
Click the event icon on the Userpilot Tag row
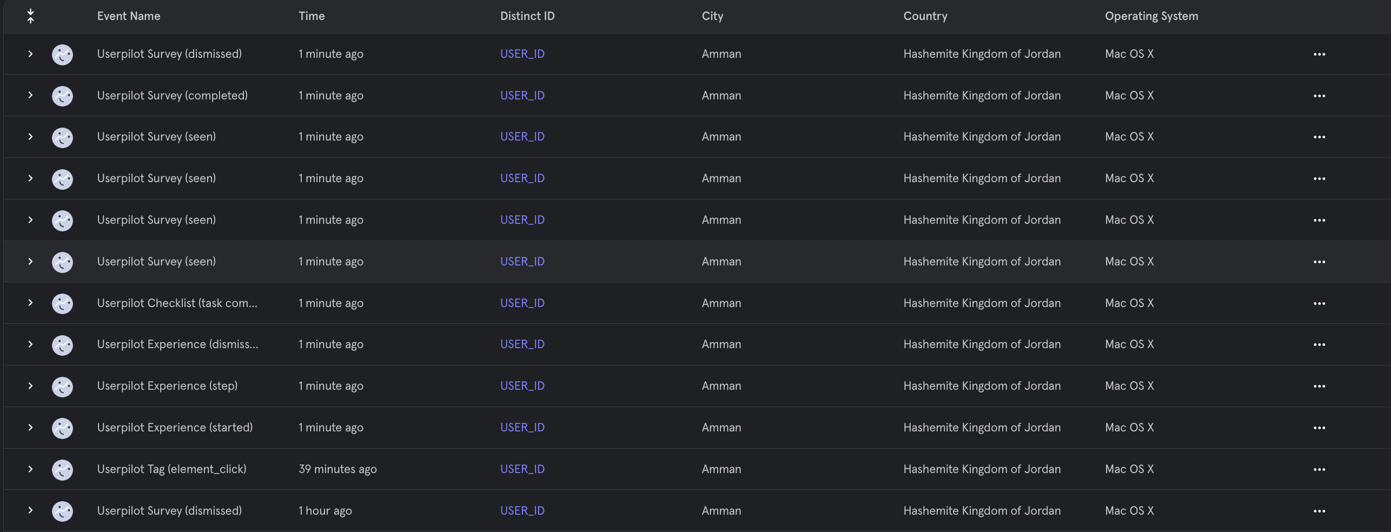coord(62,469)
